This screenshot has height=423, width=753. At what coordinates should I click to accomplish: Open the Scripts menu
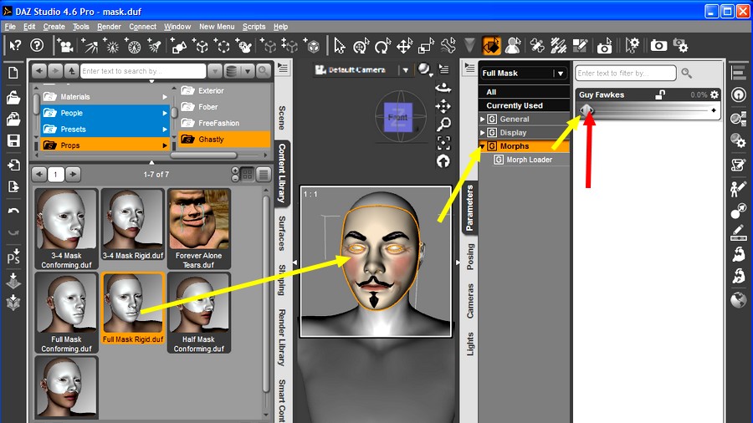pos(254,27)
